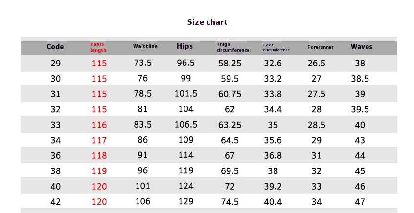
Task: Select the Code column header
Action: (x=55, y=47)
